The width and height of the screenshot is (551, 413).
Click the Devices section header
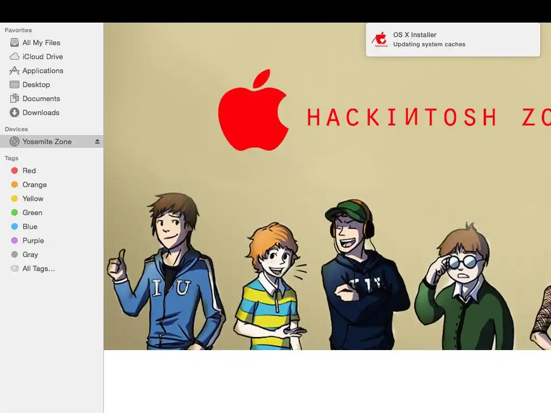tap(16, 129)
